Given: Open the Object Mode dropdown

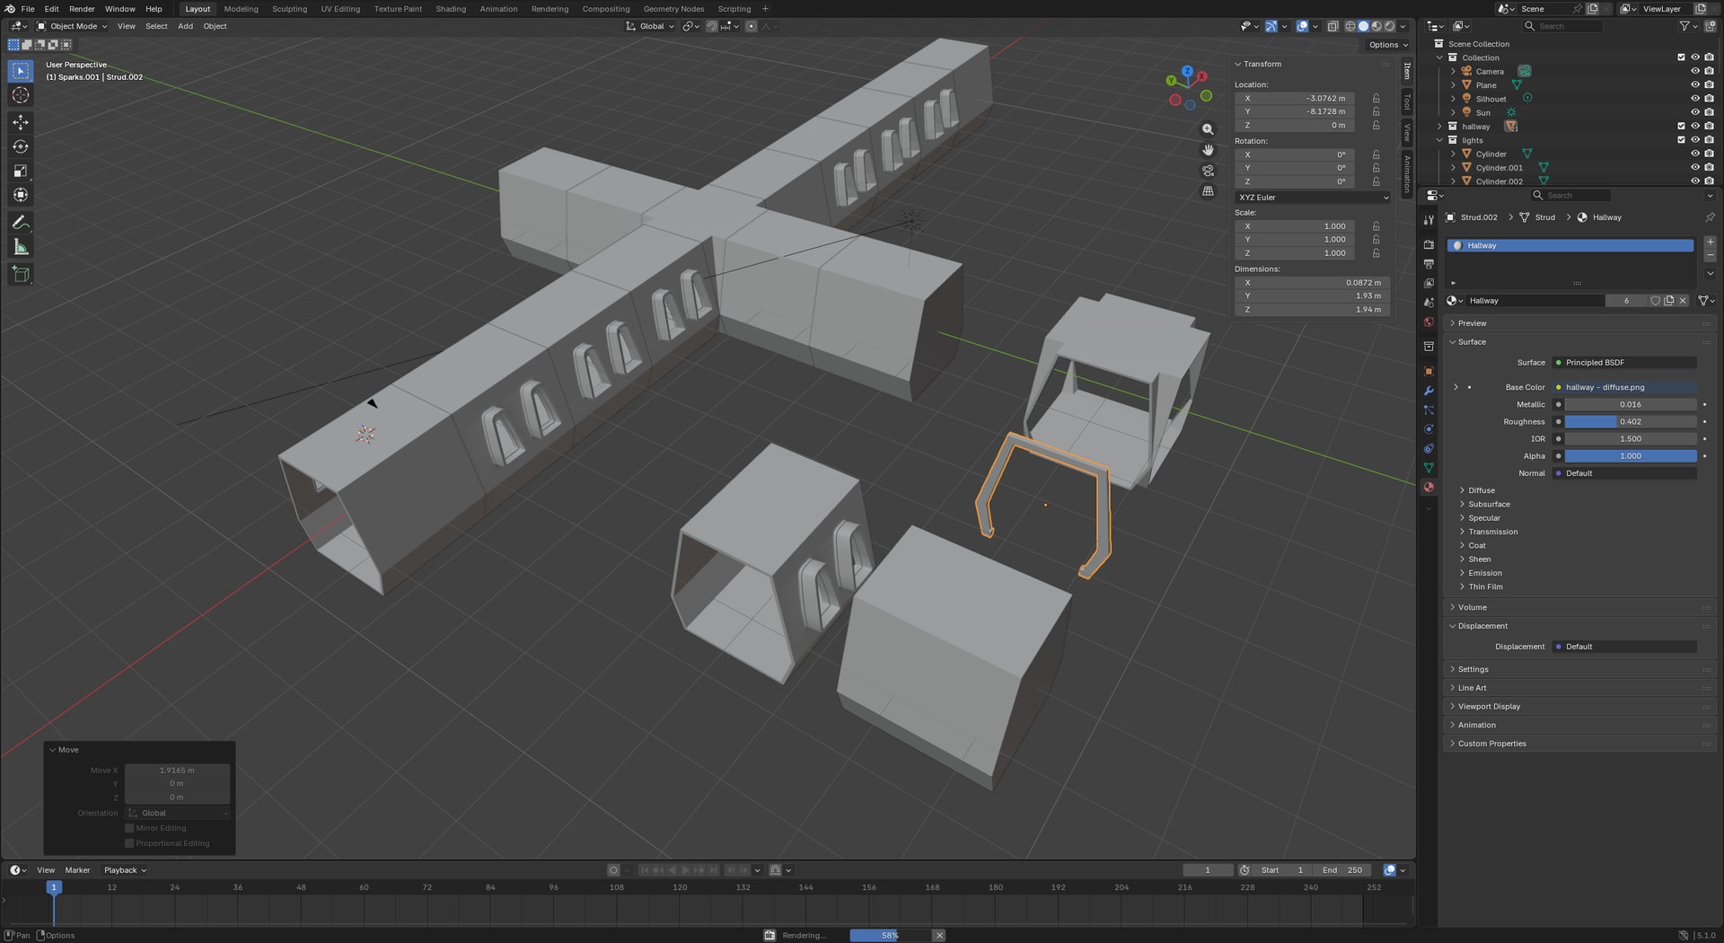Looking at the screenshot, I should click(72, 26).
